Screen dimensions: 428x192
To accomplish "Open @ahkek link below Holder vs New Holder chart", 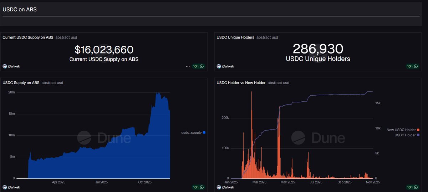I will [228, 187].
